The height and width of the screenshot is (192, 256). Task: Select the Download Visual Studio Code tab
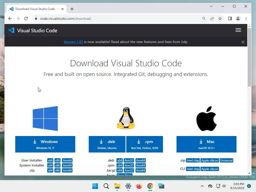36,9
